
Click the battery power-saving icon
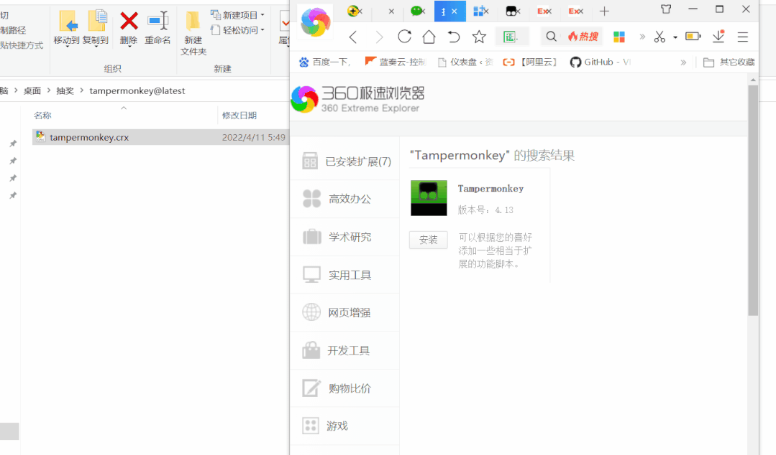pyautogui.click(x=693, y=37)
